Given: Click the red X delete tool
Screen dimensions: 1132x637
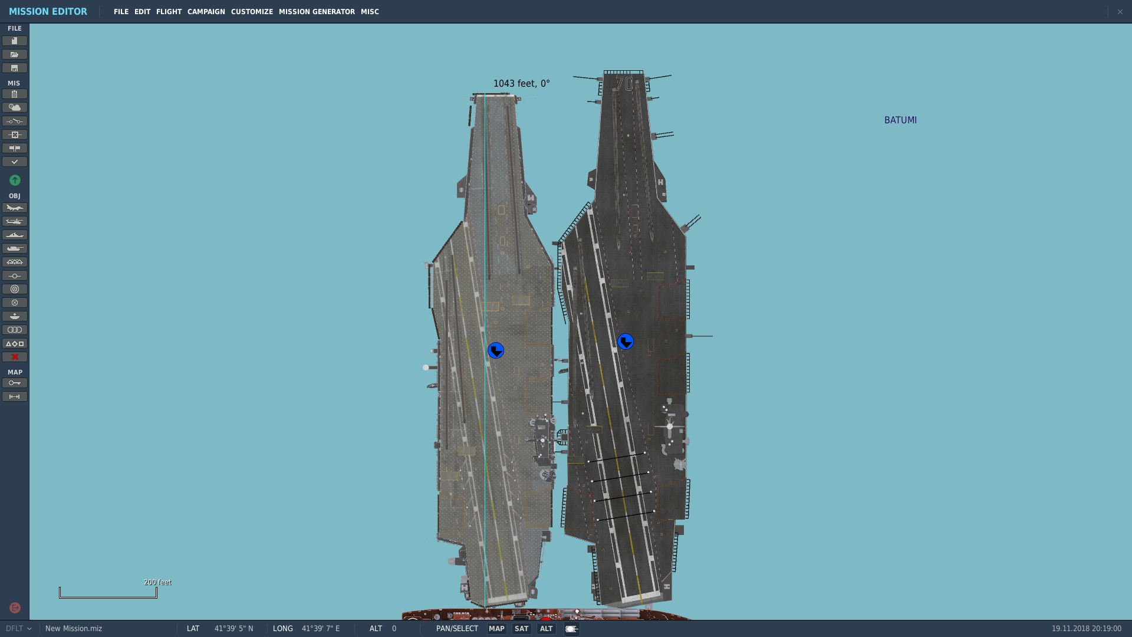Looking at the screenshot, I should pyautogui.click(x=15, y=357).
